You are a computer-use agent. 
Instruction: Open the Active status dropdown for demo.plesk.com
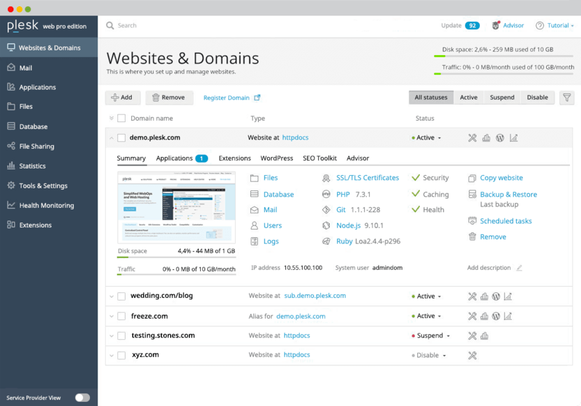tap(426, 138)
